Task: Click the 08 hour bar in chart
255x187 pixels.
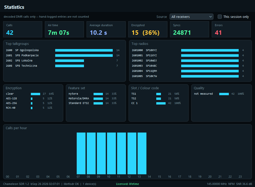Action: pyautogui.click(x=91, y=153)
